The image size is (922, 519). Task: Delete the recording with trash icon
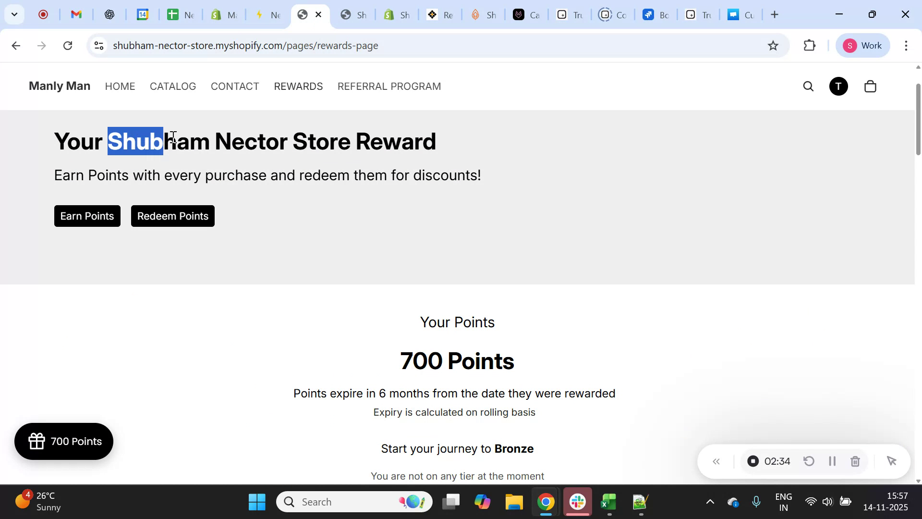[x=855, y=461]
